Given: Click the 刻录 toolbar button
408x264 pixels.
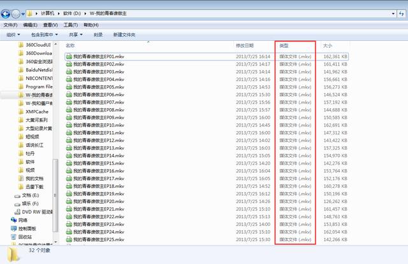Looking at the screenshot, I should coord(98,34).
